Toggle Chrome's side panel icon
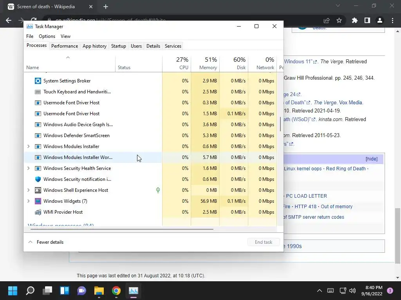This screenshot has width=401, height=300. (x=367, y=20)
